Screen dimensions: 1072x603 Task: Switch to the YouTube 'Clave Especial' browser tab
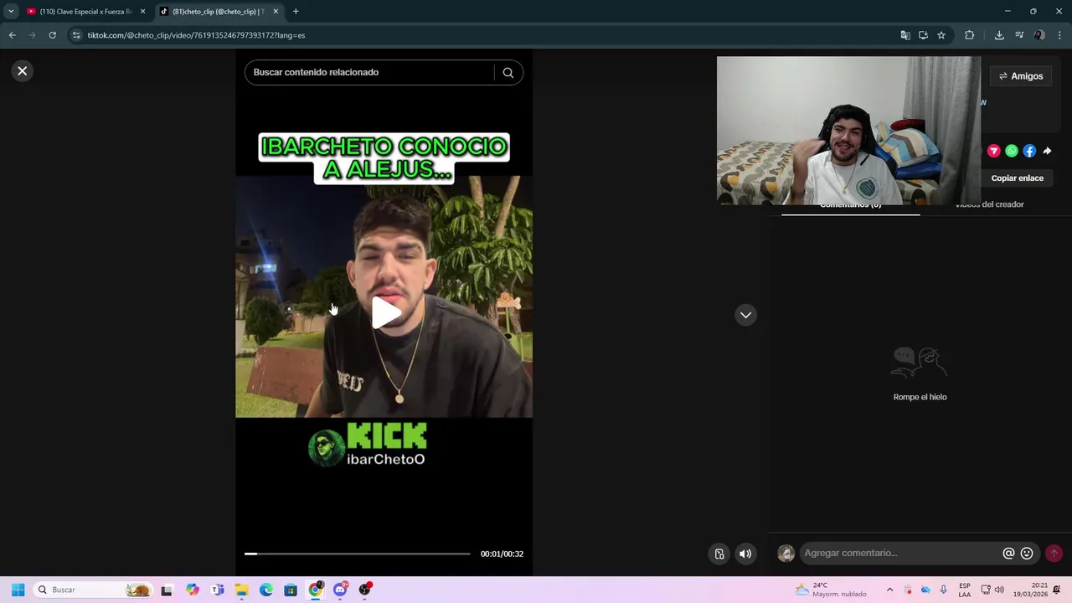tap(86, 12)
